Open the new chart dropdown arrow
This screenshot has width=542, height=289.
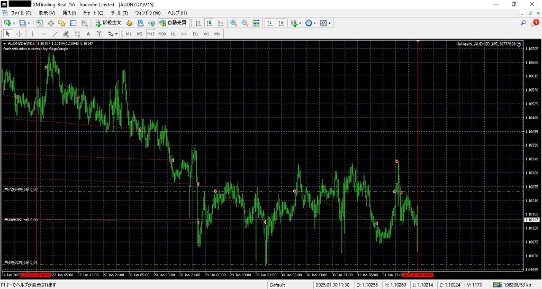coord(14,23)
